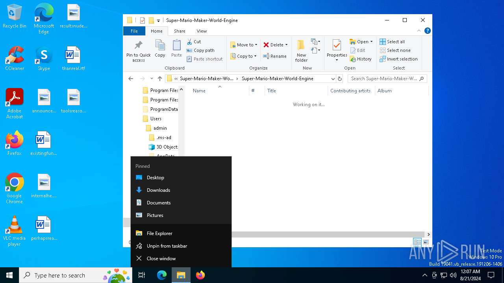Click horizontal scrollbar right arrow
504x283 pixels.
pyautogui.click(x=428, y=234)
